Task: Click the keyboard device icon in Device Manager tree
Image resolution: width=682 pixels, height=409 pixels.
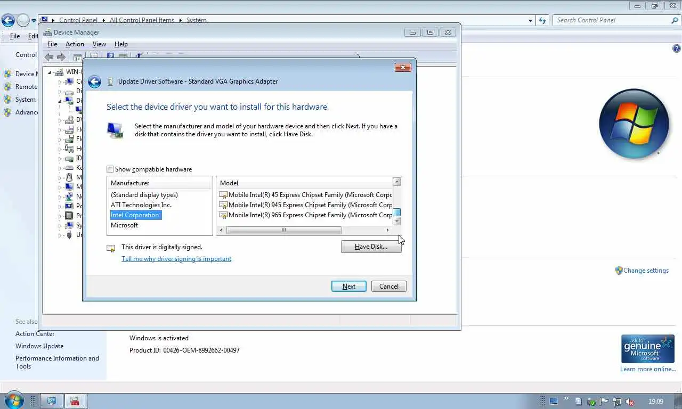Action: point(69,168)
